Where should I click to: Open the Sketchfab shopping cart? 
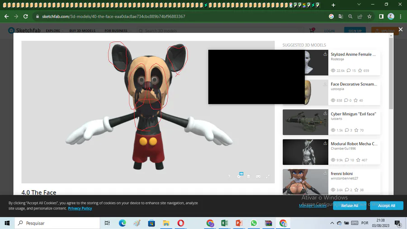[x=312, y=30]
